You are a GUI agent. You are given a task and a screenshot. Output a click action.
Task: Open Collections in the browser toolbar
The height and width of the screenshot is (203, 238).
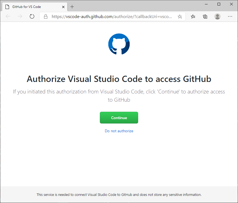(x=205, y=16)
